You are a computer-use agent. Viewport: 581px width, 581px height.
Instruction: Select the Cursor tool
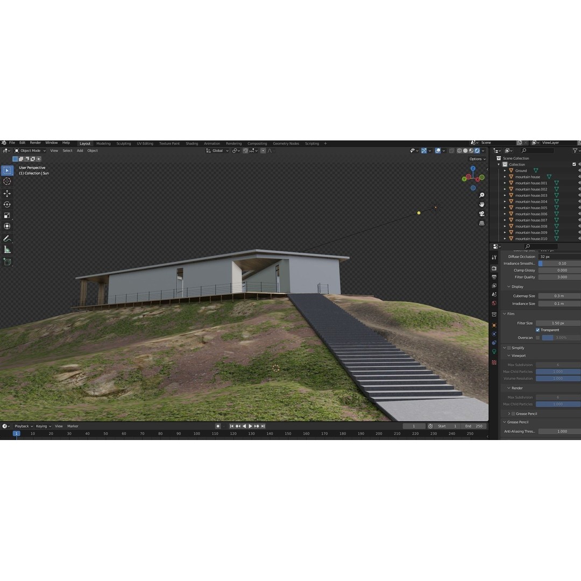tap(7, 181)
